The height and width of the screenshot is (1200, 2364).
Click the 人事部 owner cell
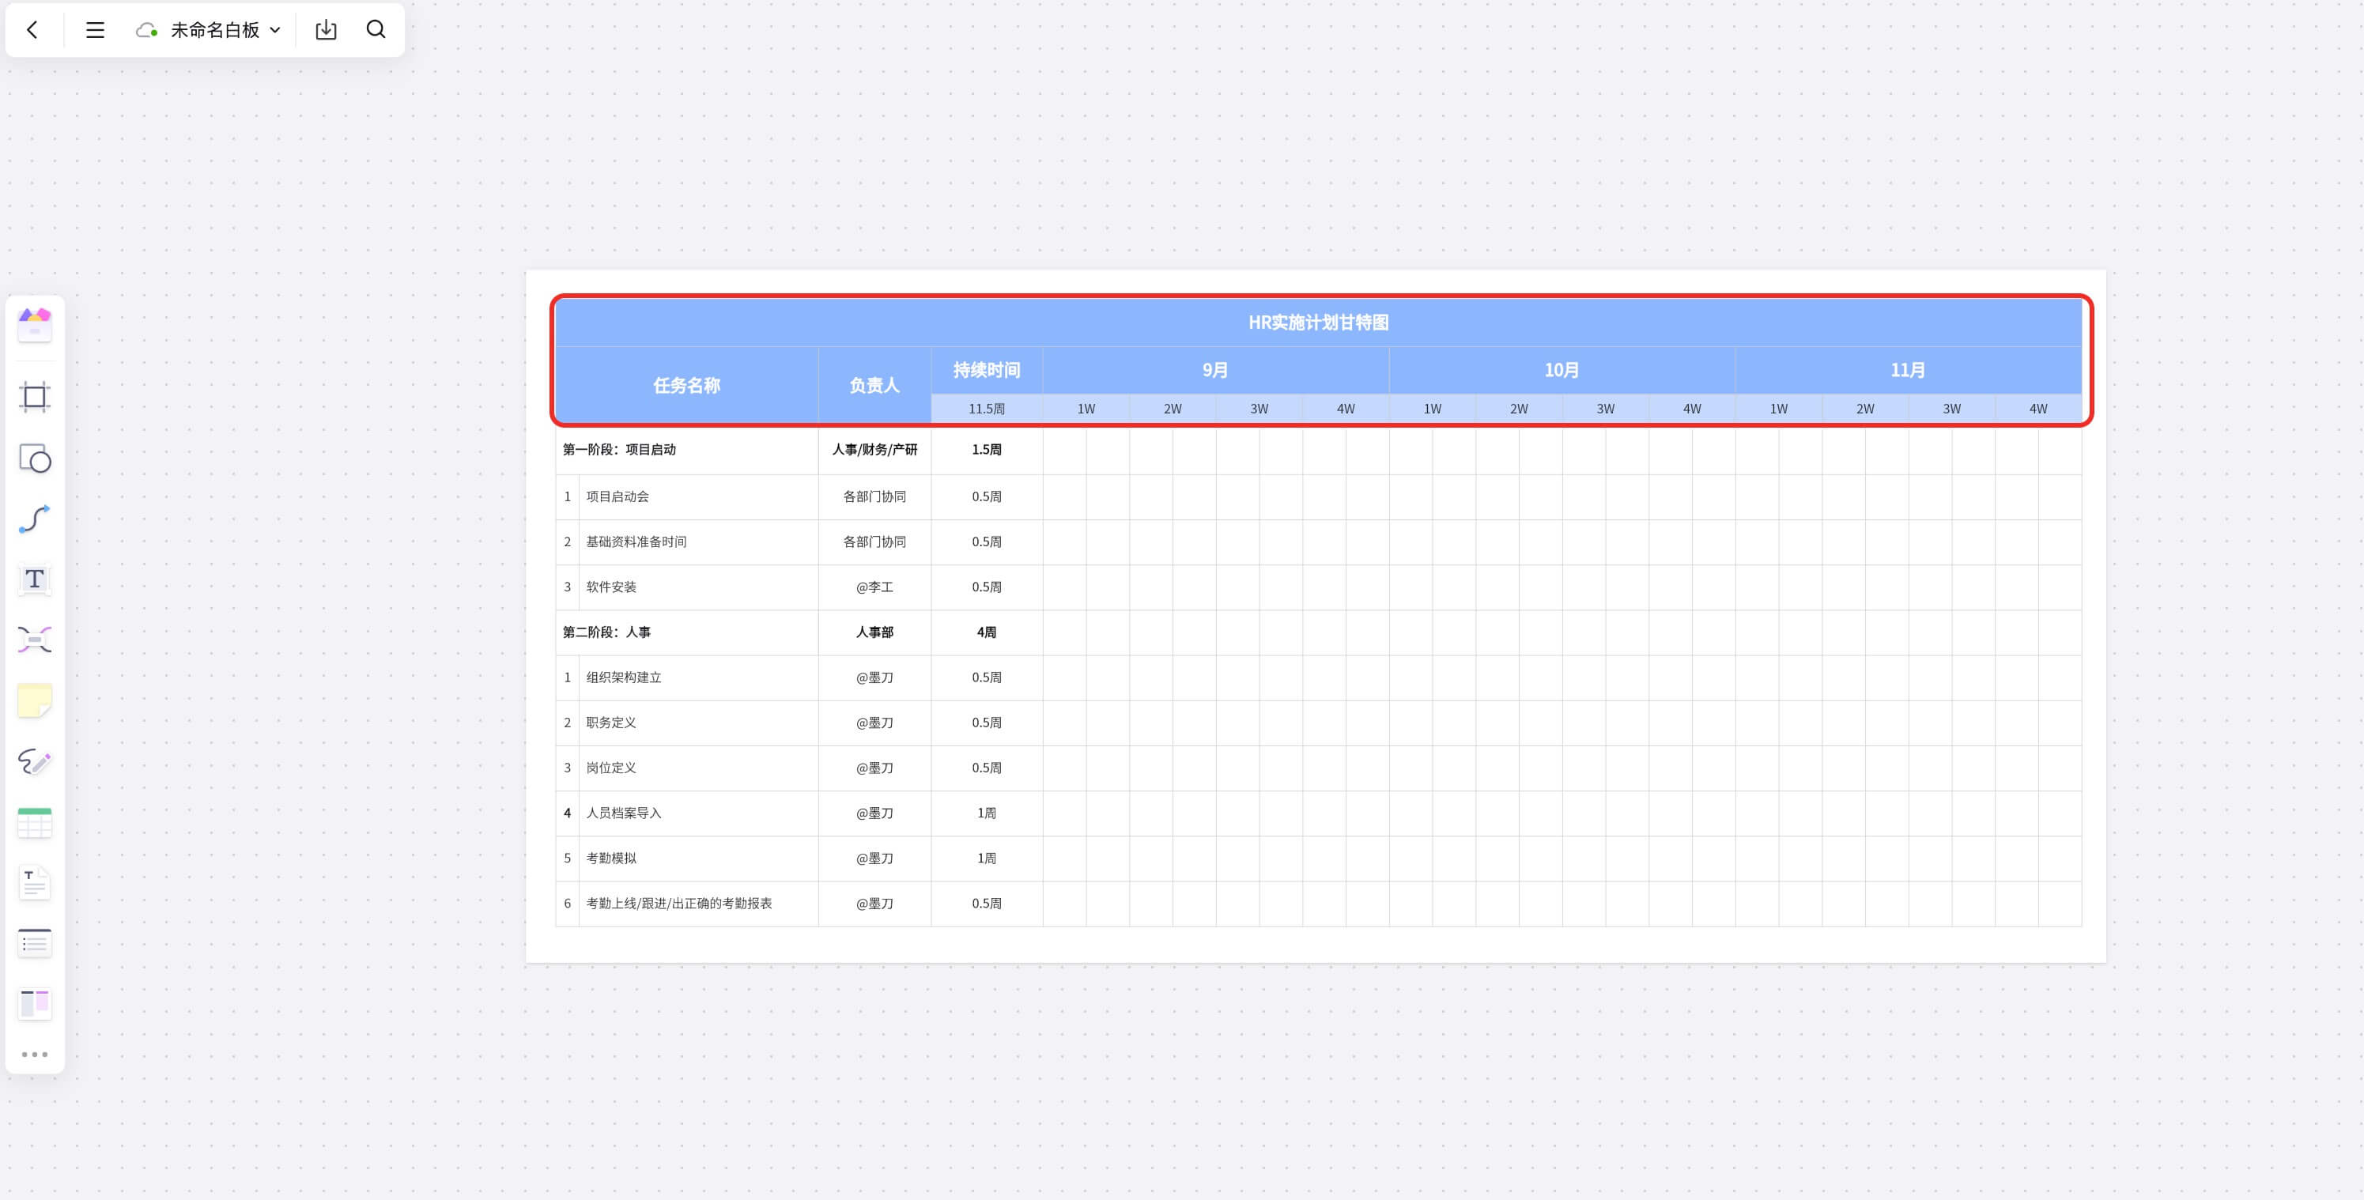(x=874, y=632)
